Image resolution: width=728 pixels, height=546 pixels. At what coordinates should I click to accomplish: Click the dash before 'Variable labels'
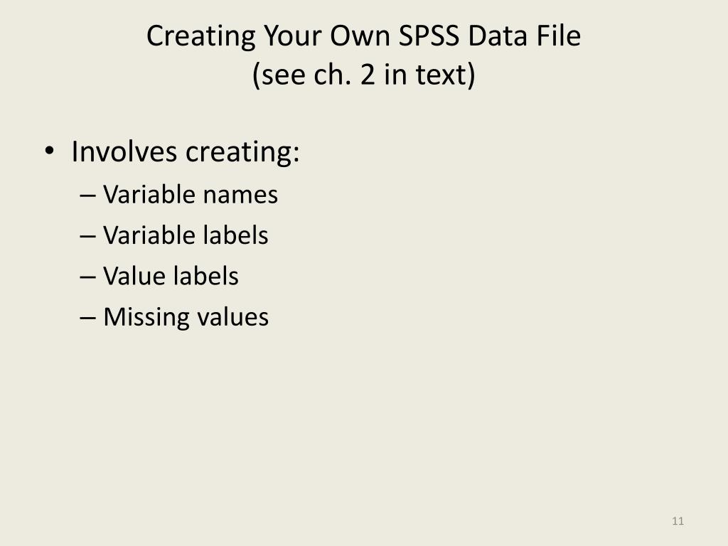pos(87,237)
